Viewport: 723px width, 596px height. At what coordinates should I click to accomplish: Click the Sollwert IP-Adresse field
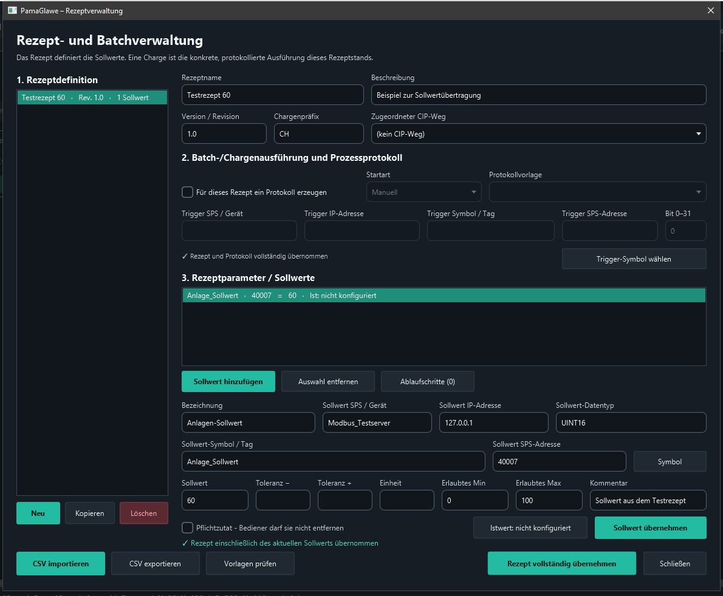(x=493, y=422)
